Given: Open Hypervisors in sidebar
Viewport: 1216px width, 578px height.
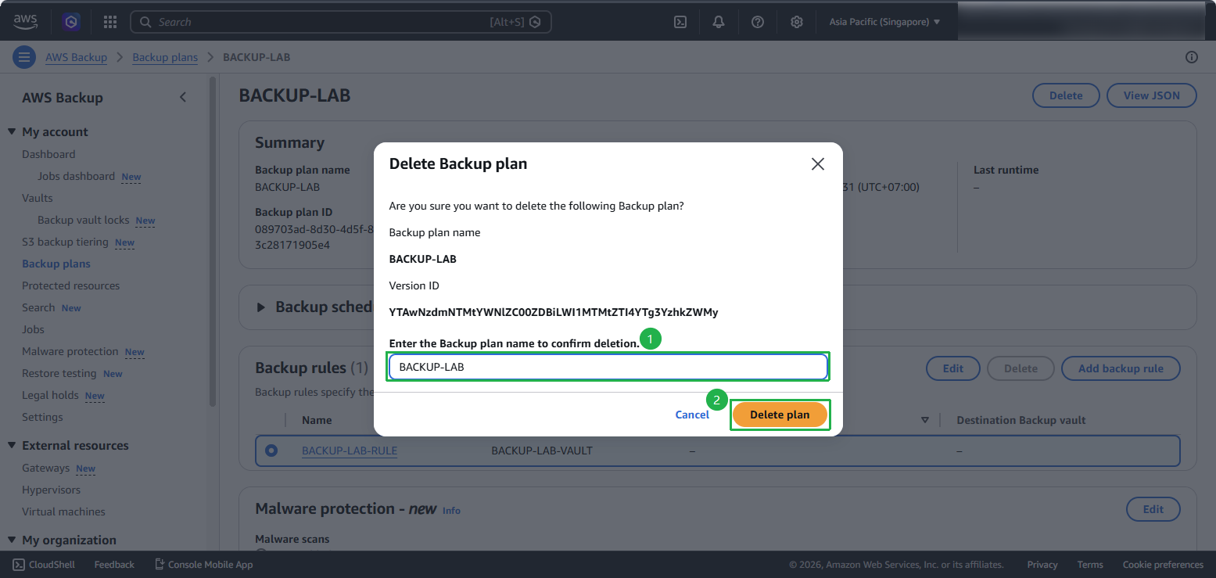Looking at the screenshot, I should tap(51, 490).
